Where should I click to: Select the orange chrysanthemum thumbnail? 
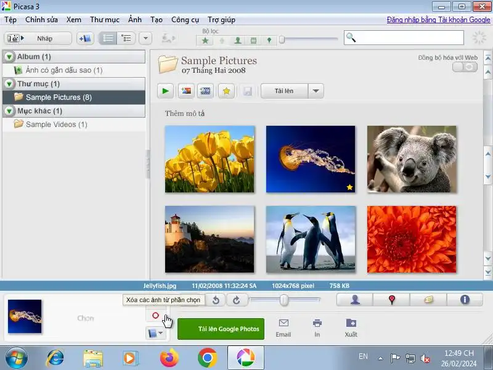(x=412, y=239)
